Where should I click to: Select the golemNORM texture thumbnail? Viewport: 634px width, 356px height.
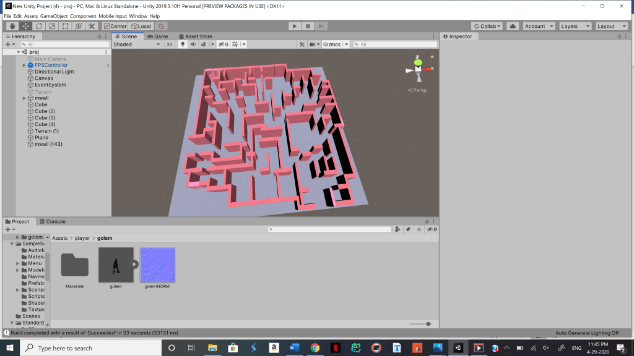tap(157, 265)
